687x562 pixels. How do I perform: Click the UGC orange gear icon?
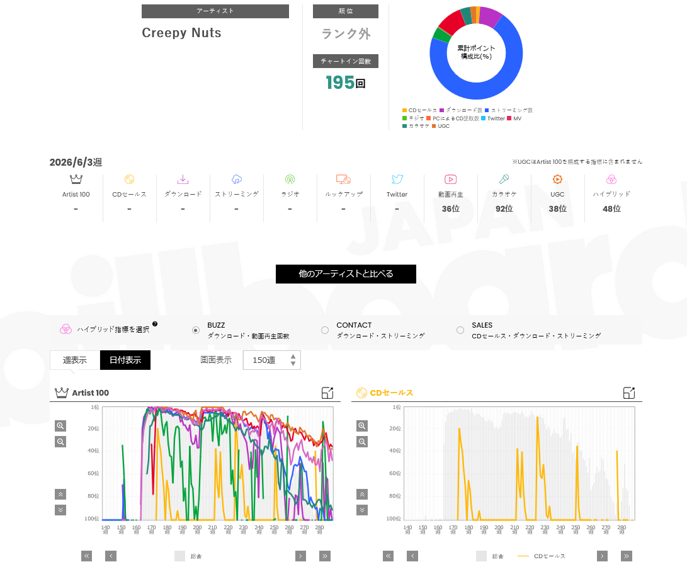[x=557, y=180]
